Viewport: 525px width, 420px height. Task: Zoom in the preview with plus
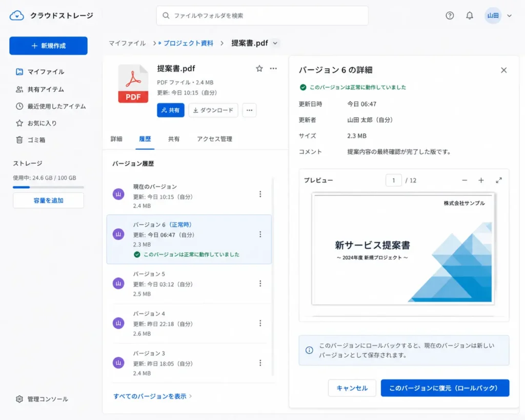click(481, 180)
